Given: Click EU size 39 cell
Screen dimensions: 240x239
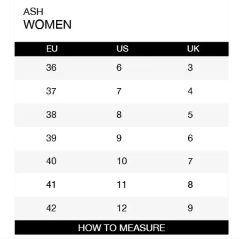Looking at the screenshot, I should click(x=51, y=138).
